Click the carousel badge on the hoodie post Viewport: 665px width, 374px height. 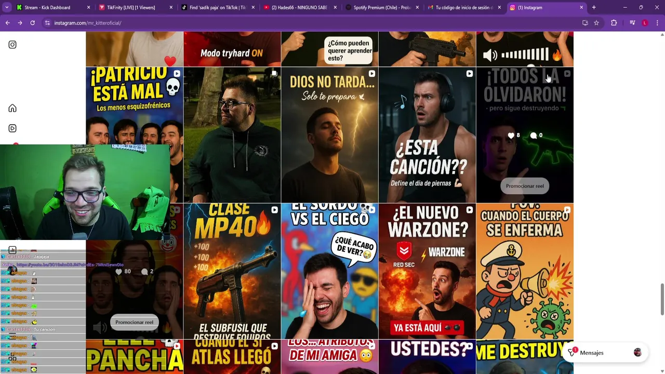pyautogui.click(x=274, y=74)
